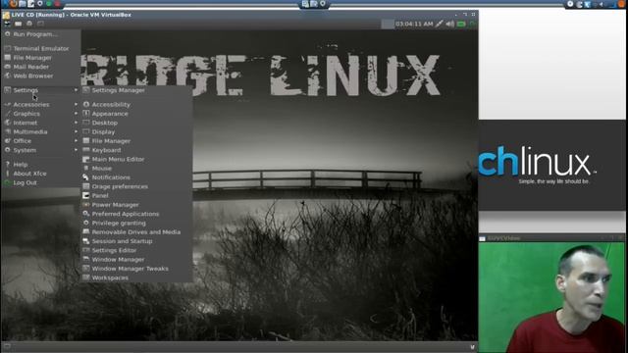
Task: Click the Keyboard icon in Settings submenu
Action: point(86,150)
